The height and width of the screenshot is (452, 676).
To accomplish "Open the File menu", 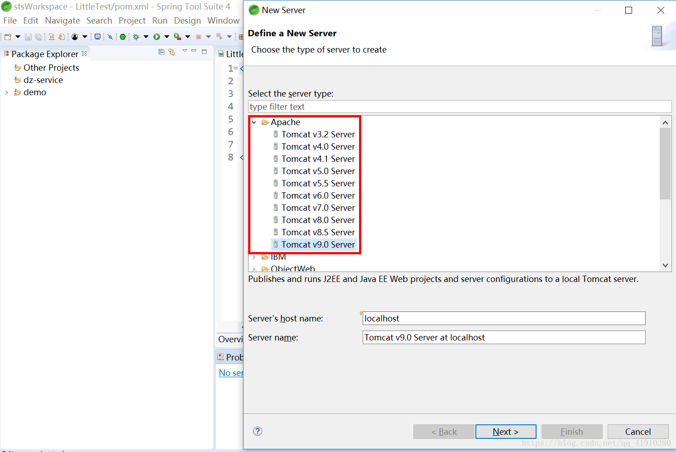I will (10, 20).
